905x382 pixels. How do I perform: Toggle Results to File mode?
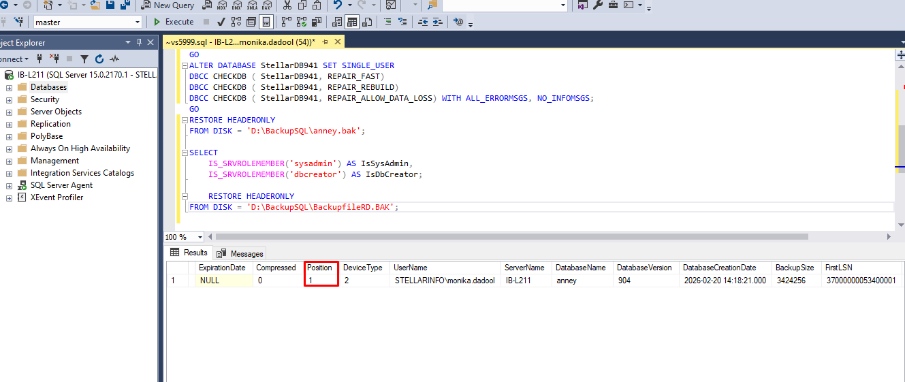pyautogui.click(x=366, y=22)
